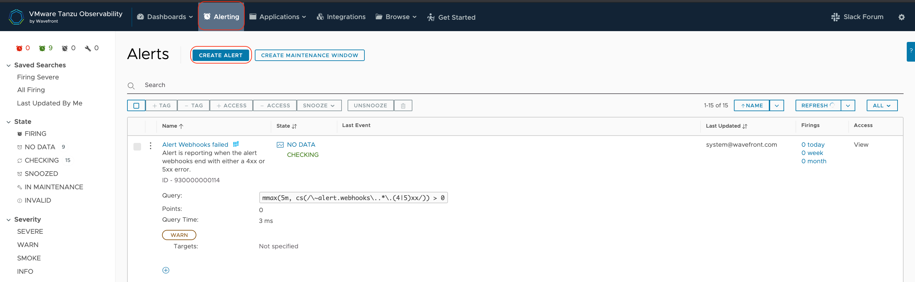Click the delete trash icon

point(403,105)
